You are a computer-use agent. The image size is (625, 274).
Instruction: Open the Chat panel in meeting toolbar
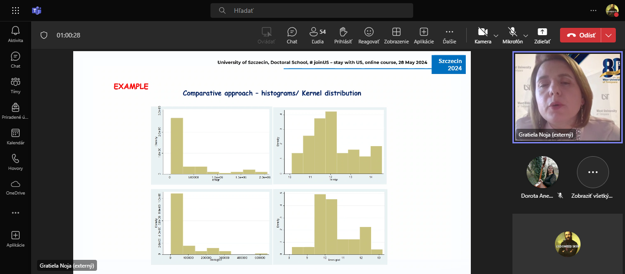tap(292, 35)
